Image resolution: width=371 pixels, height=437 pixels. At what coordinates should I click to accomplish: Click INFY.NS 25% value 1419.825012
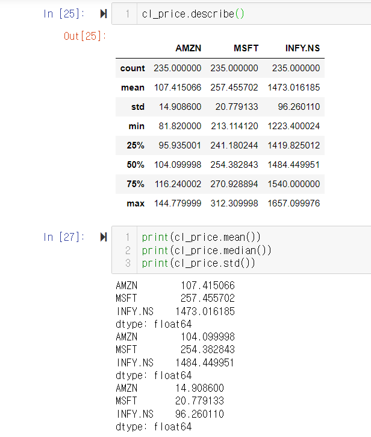(x=294, y=145)
